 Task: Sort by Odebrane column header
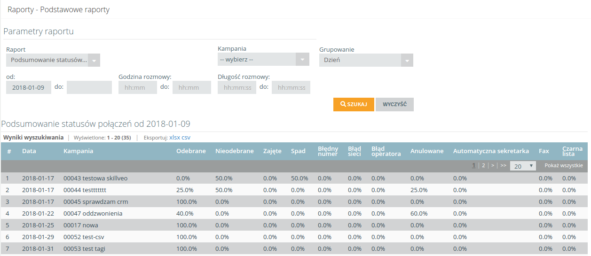(191, 151)
